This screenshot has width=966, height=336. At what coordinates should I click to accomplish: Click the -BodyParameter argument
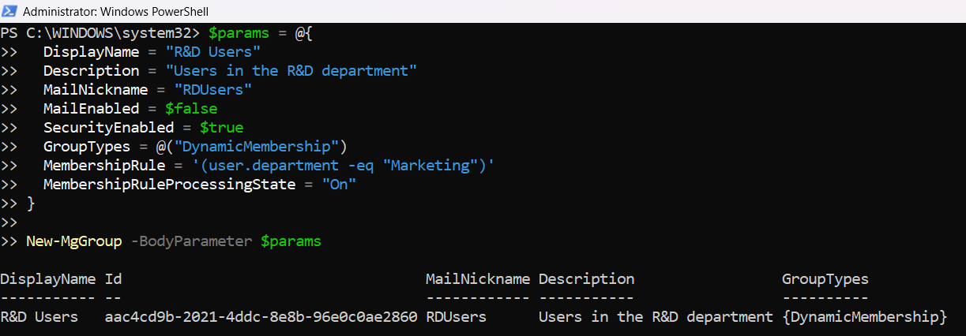pyautogui.click(x=191, y=241)
